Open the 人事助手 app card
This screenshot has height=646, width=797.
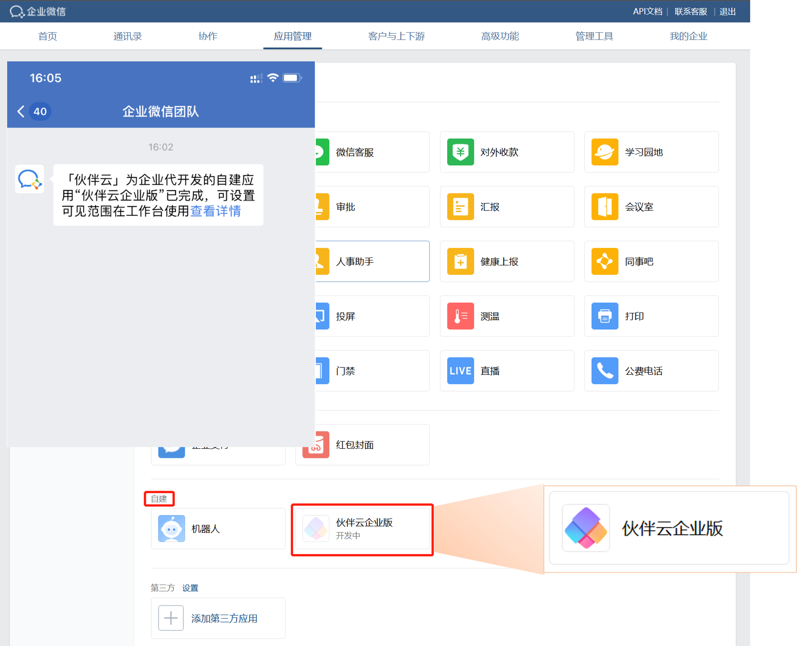[372, 261]
